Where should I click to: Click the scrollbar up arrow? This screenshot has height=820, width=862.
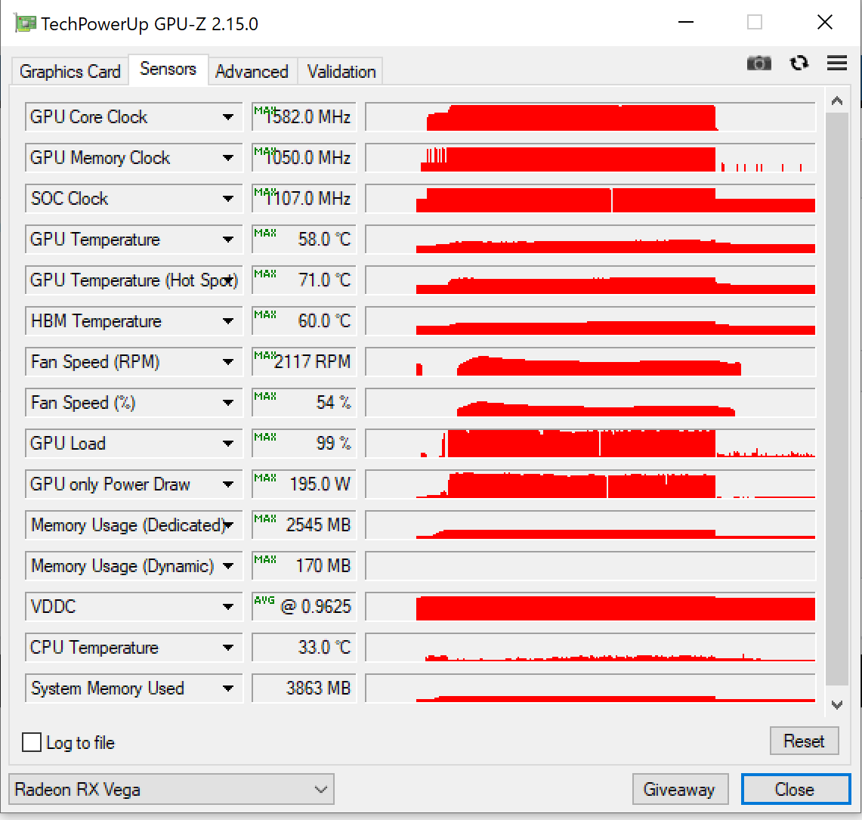pos(837,101)
